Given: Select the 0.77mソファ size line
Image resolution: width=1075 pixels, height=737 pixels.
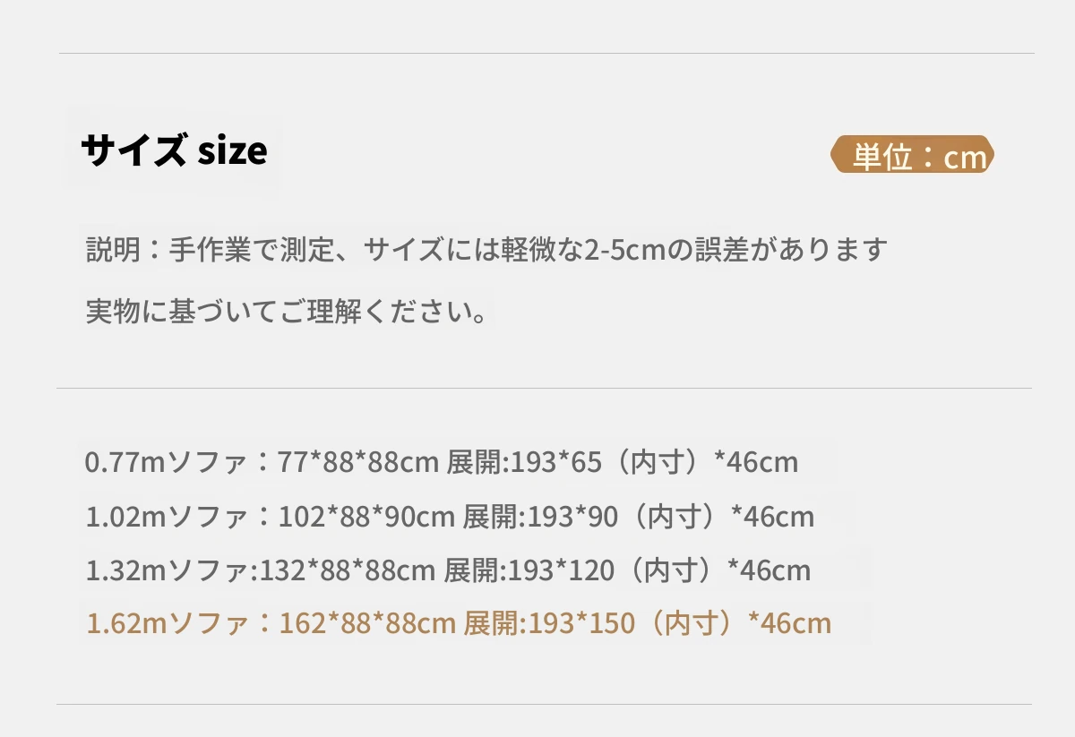Looking at the screenshot, I should tap(441, 462).
